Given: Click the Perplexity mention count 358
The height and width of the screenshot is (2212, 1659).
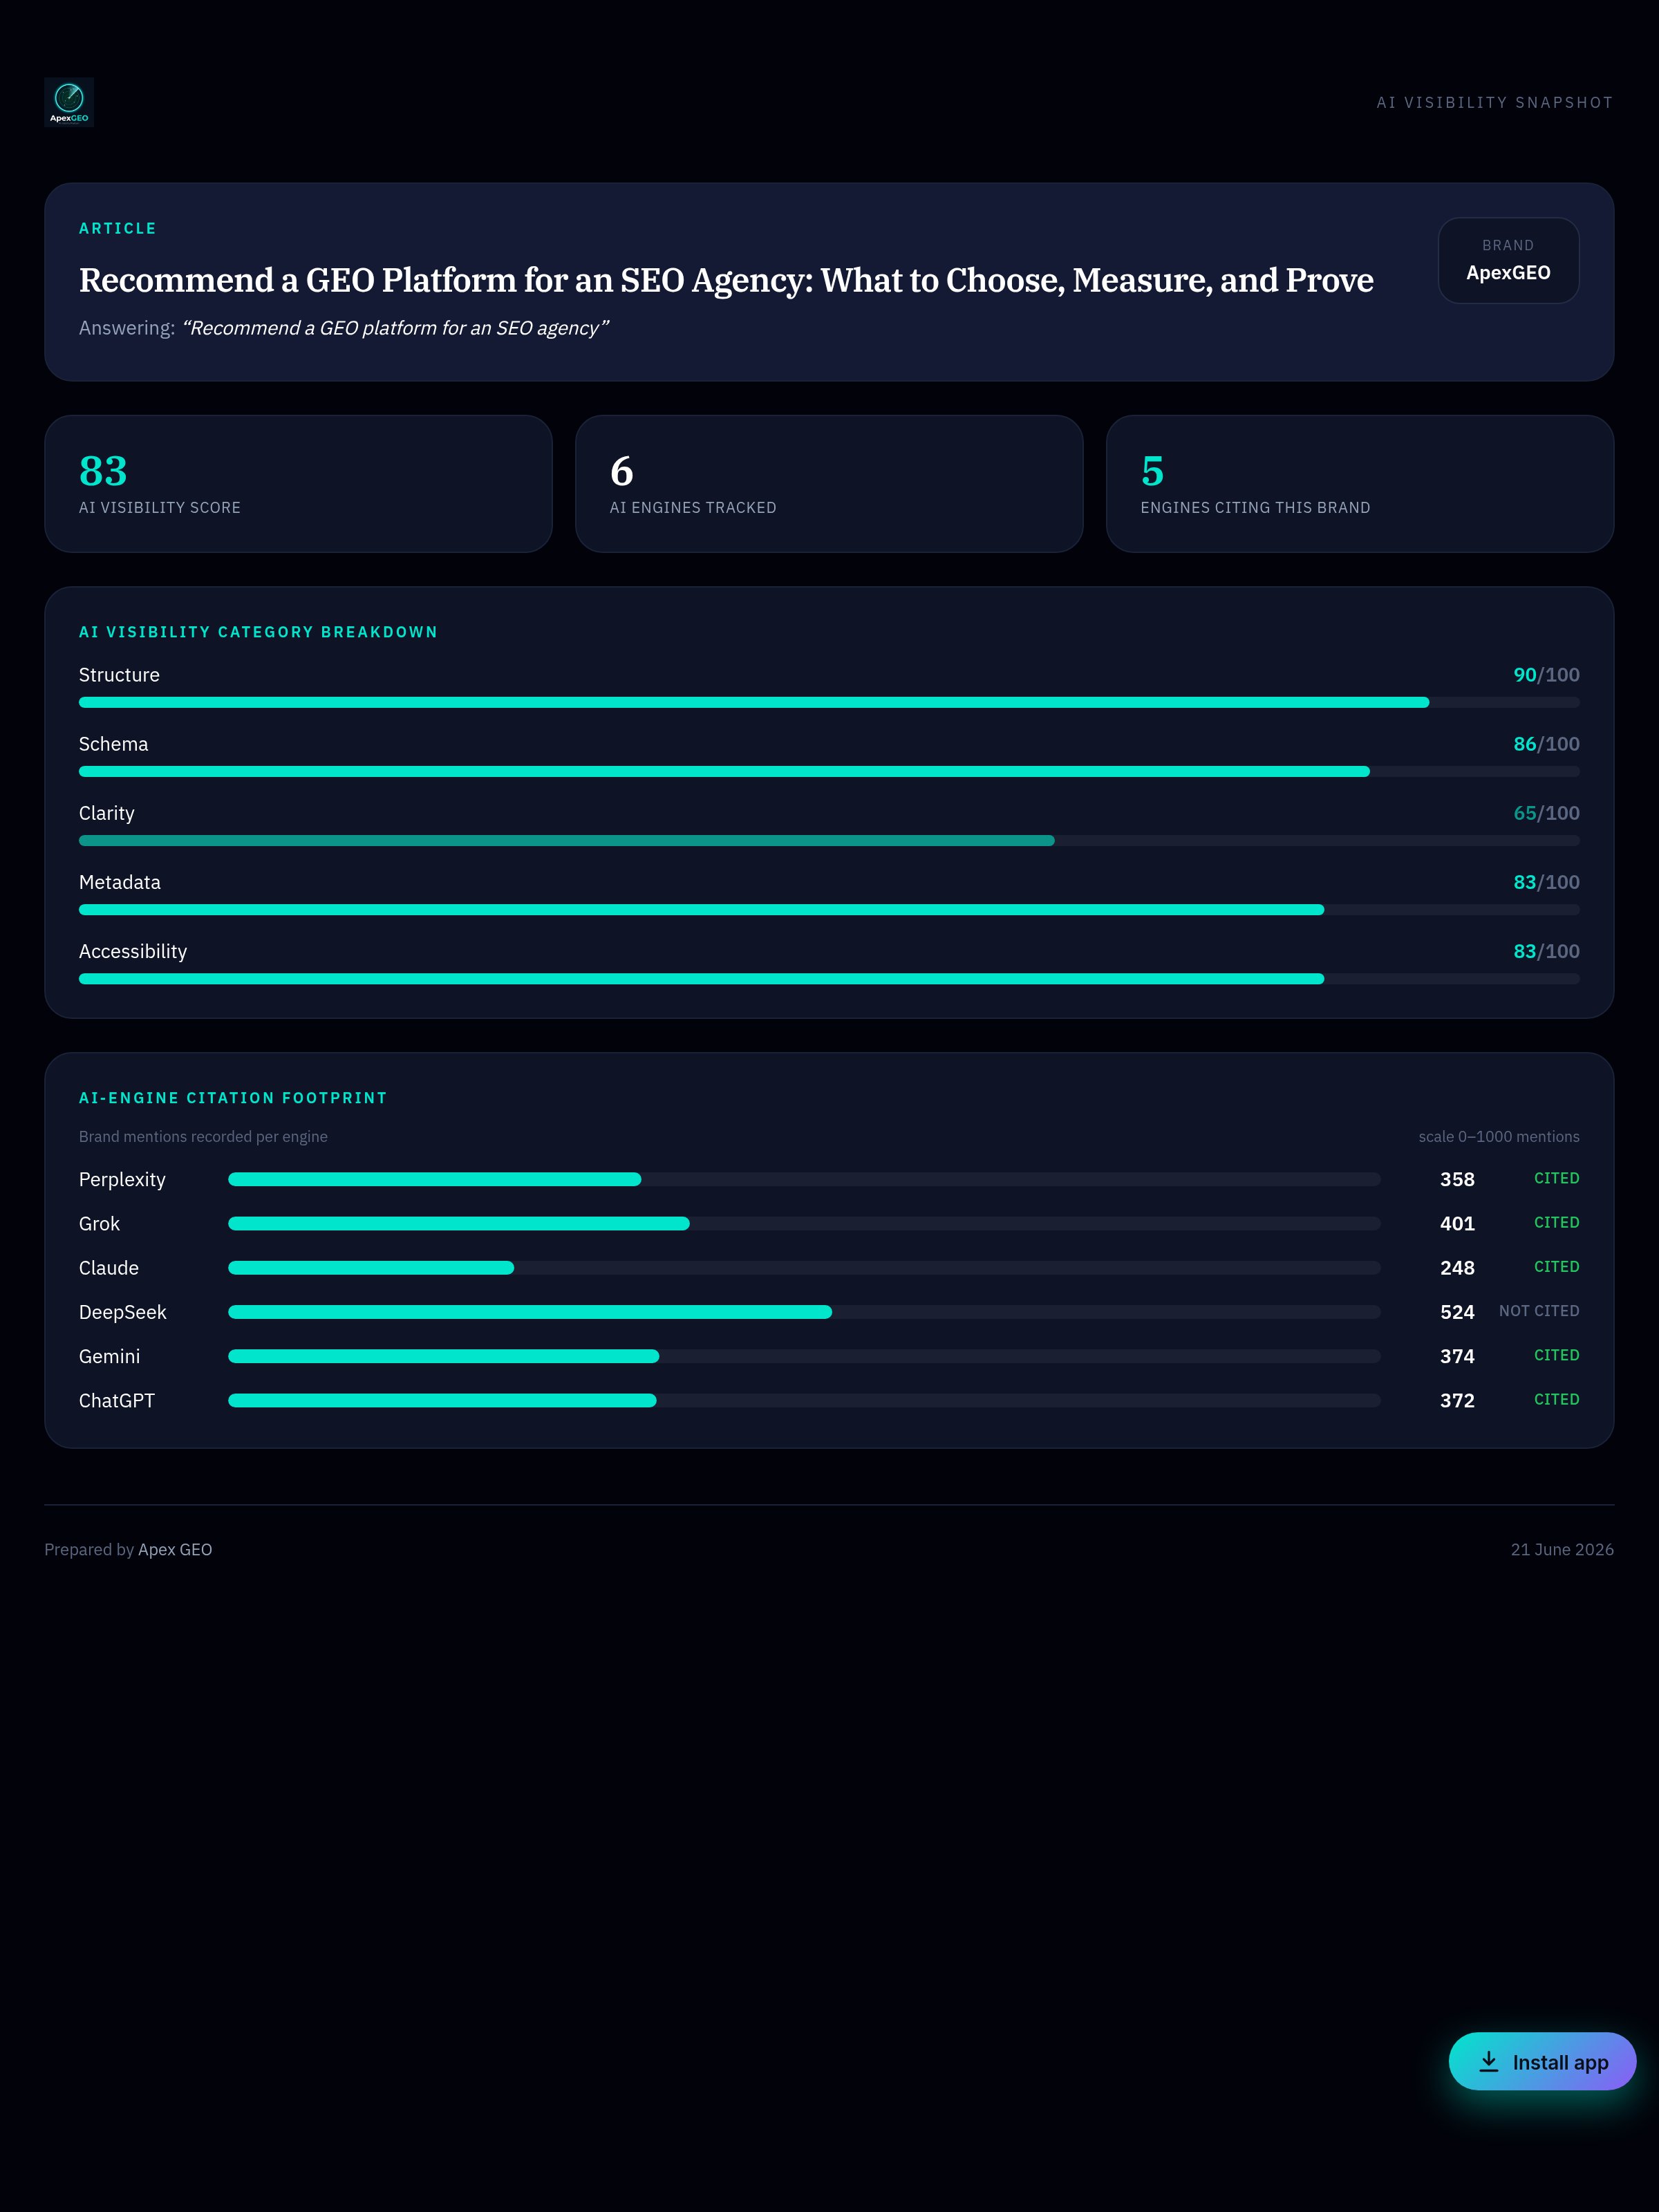Looking at the screenshot, I should tap(1457, 1180).
